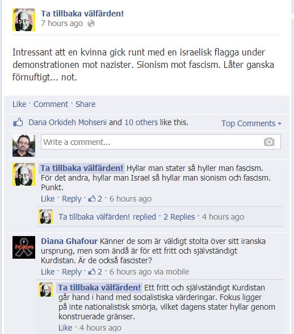Open the post author's profile picture
Screen dimensions: 294x334
[24, 20]
